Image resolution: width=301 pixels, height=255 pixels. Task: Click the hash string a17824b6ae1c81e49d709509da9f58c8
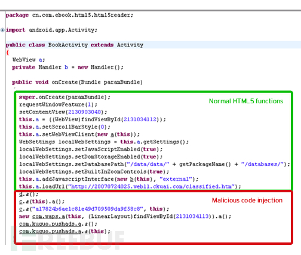(87, 209)
